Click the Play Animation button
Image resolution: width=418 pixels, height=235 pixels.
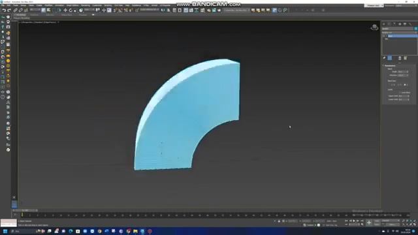click(x=354, y=221)
